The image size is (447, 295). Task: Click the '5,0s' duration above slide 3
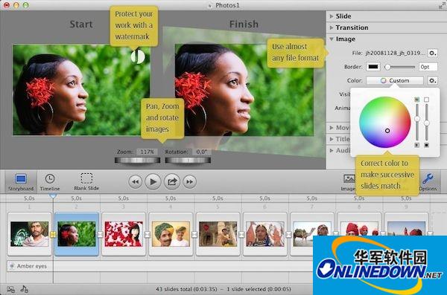(124, 198)
